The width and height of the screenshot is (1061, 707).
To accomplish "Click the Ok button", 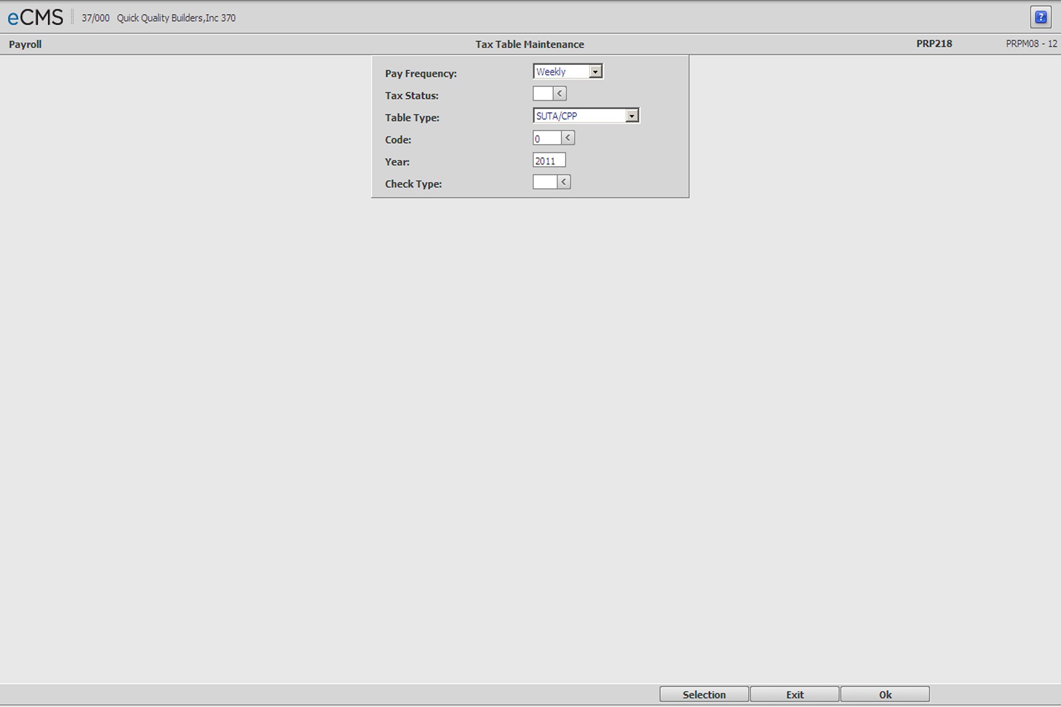I will [886, 693].
